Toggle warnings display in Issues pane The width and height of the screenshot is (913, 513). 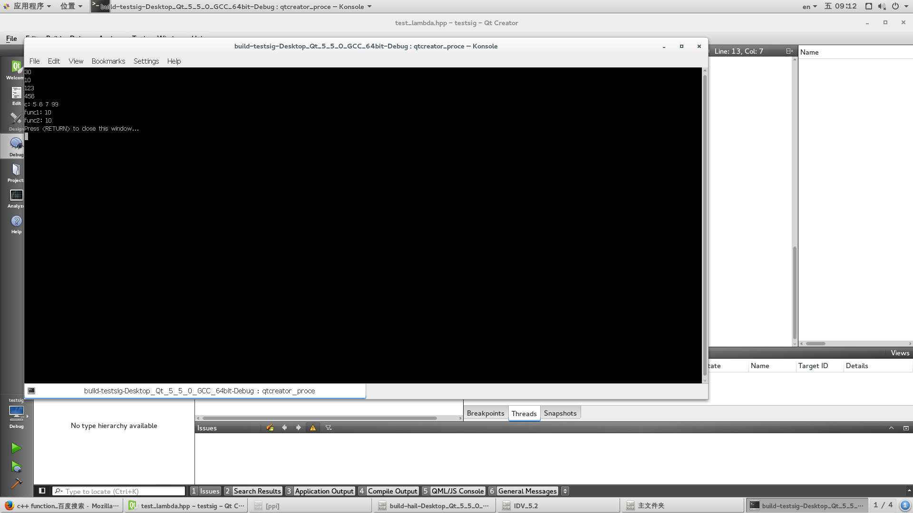click(313, 427)
